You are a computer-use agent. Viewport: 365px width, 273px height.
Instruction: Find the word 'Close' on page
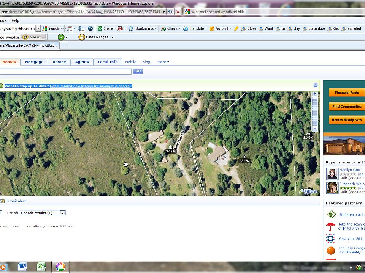pos(249,28)
